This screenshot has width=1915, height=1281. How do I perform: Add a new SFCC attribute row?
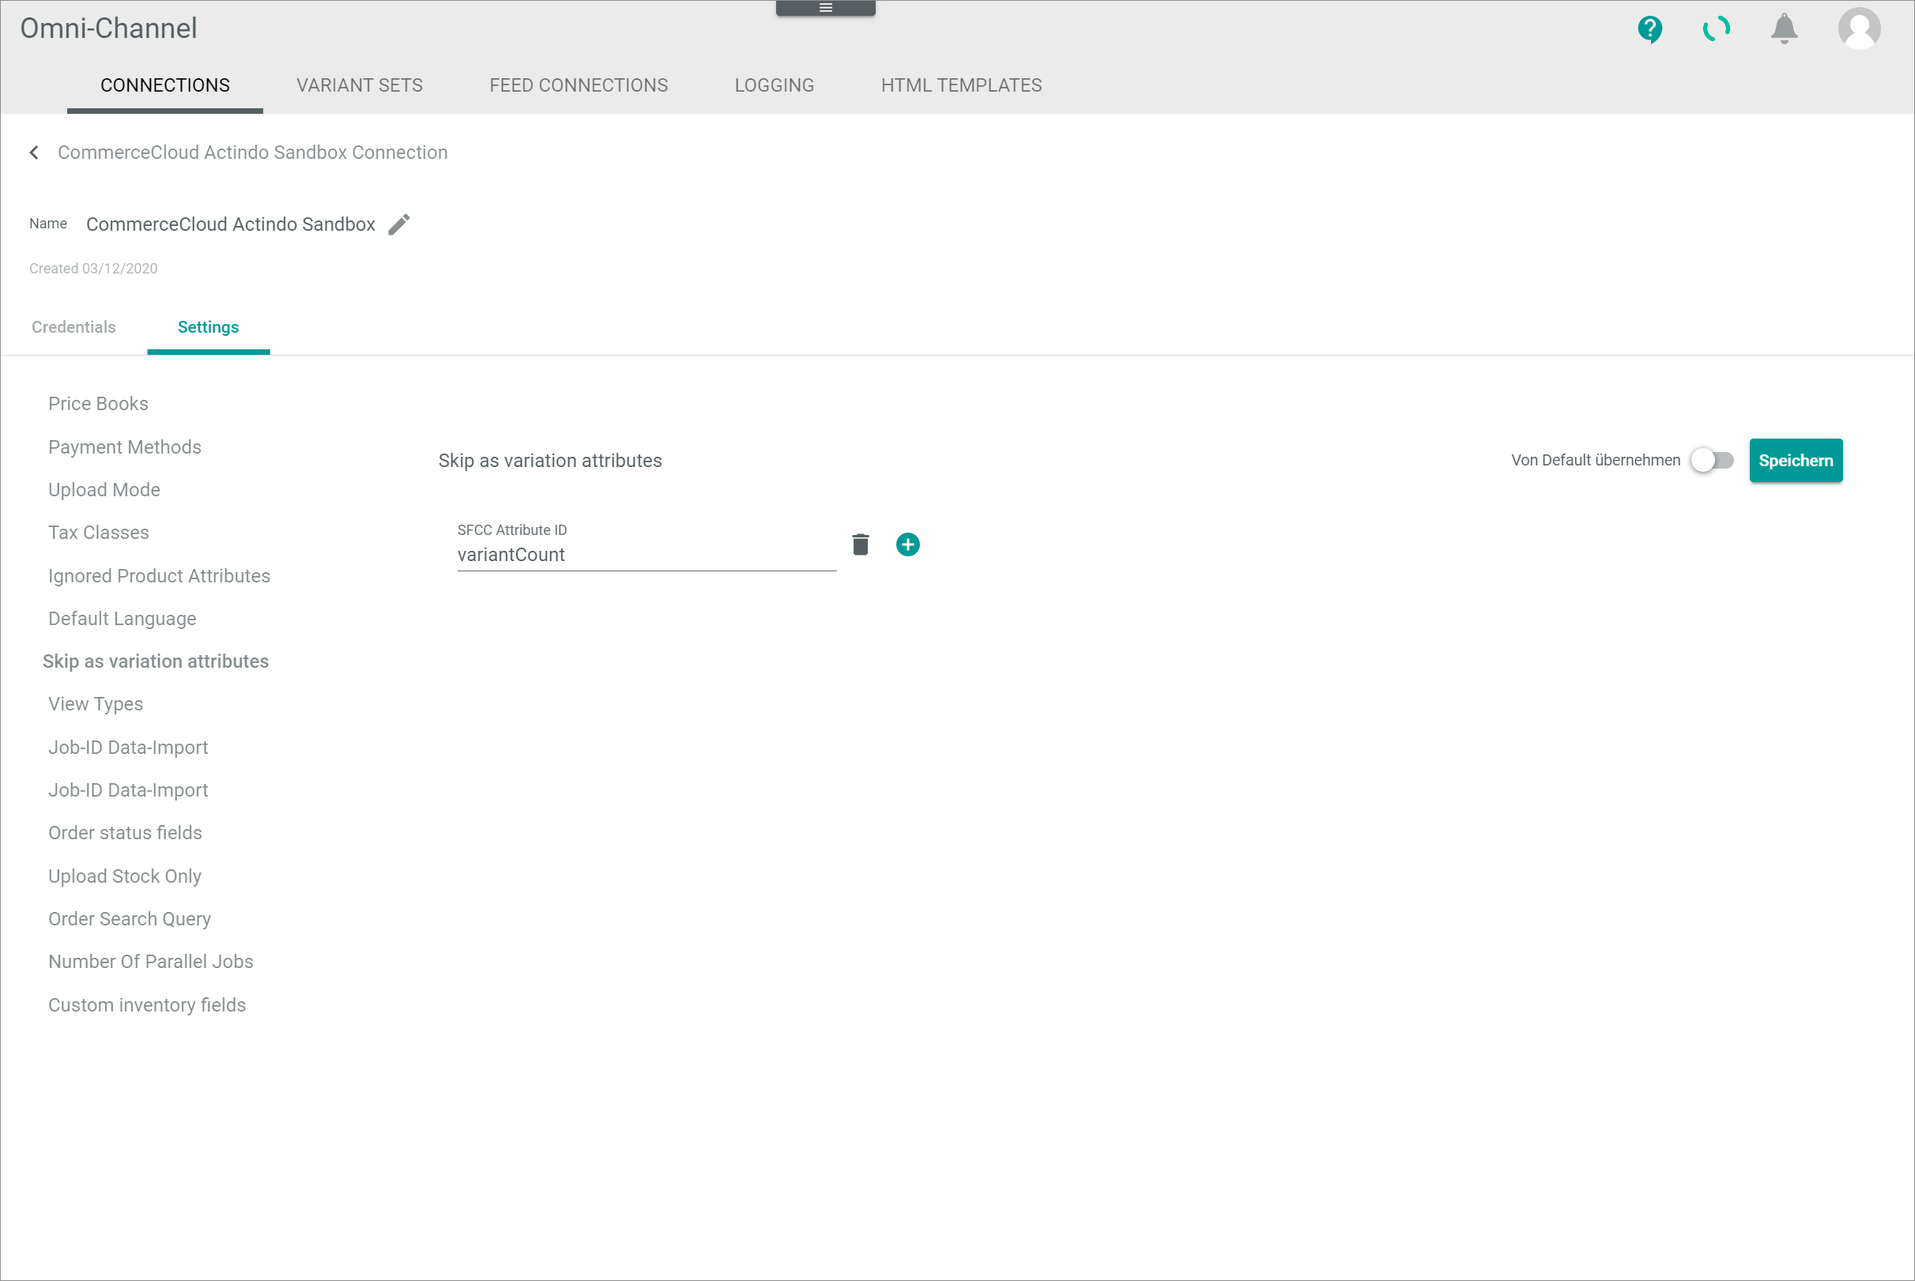[x=907, y=544]
